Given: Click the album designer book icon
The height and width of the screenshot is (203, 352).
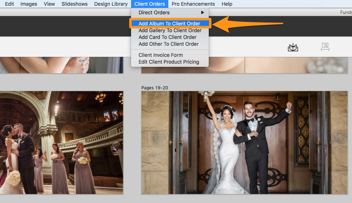Looking at the screenshot, I should [293, 47].
